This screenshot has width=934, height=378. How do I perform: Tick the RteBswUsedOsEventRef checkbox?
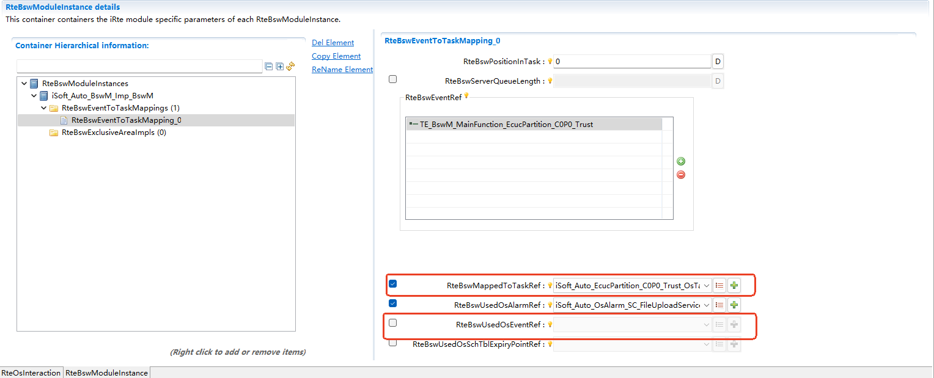click(392, 323)
